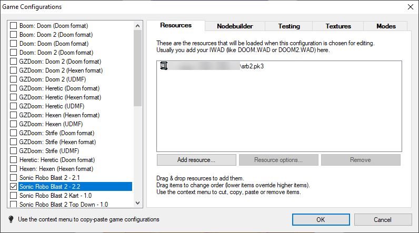This screenshot has height=233, width=419.
Task: Click the Remove button
Action: [x=361, y=160]
